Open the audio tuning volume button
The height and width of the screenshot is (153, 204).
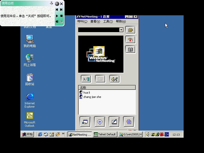[x=114, y=79]
